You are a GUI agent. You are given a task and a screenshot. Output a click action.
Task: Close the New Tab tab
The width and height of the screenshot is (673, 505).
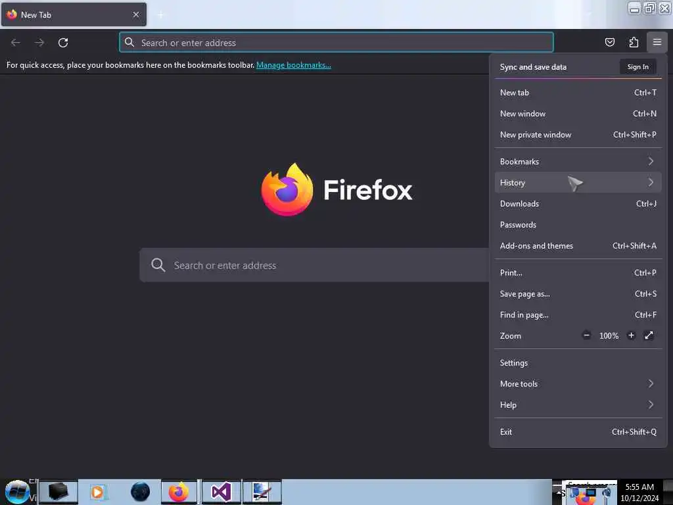pyautogui.click(x=136, y=14)
